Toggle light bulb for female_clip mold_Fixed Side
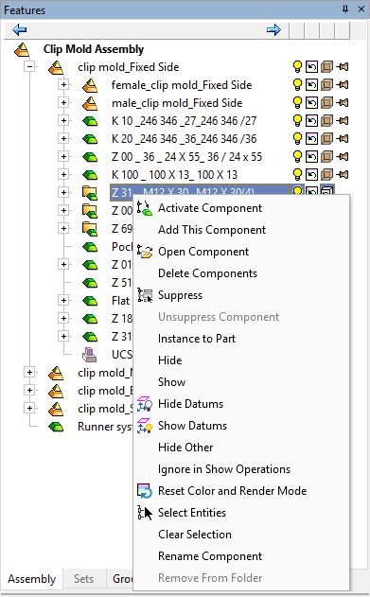This screenshot has width=370, height=597. tap(297, 84)
